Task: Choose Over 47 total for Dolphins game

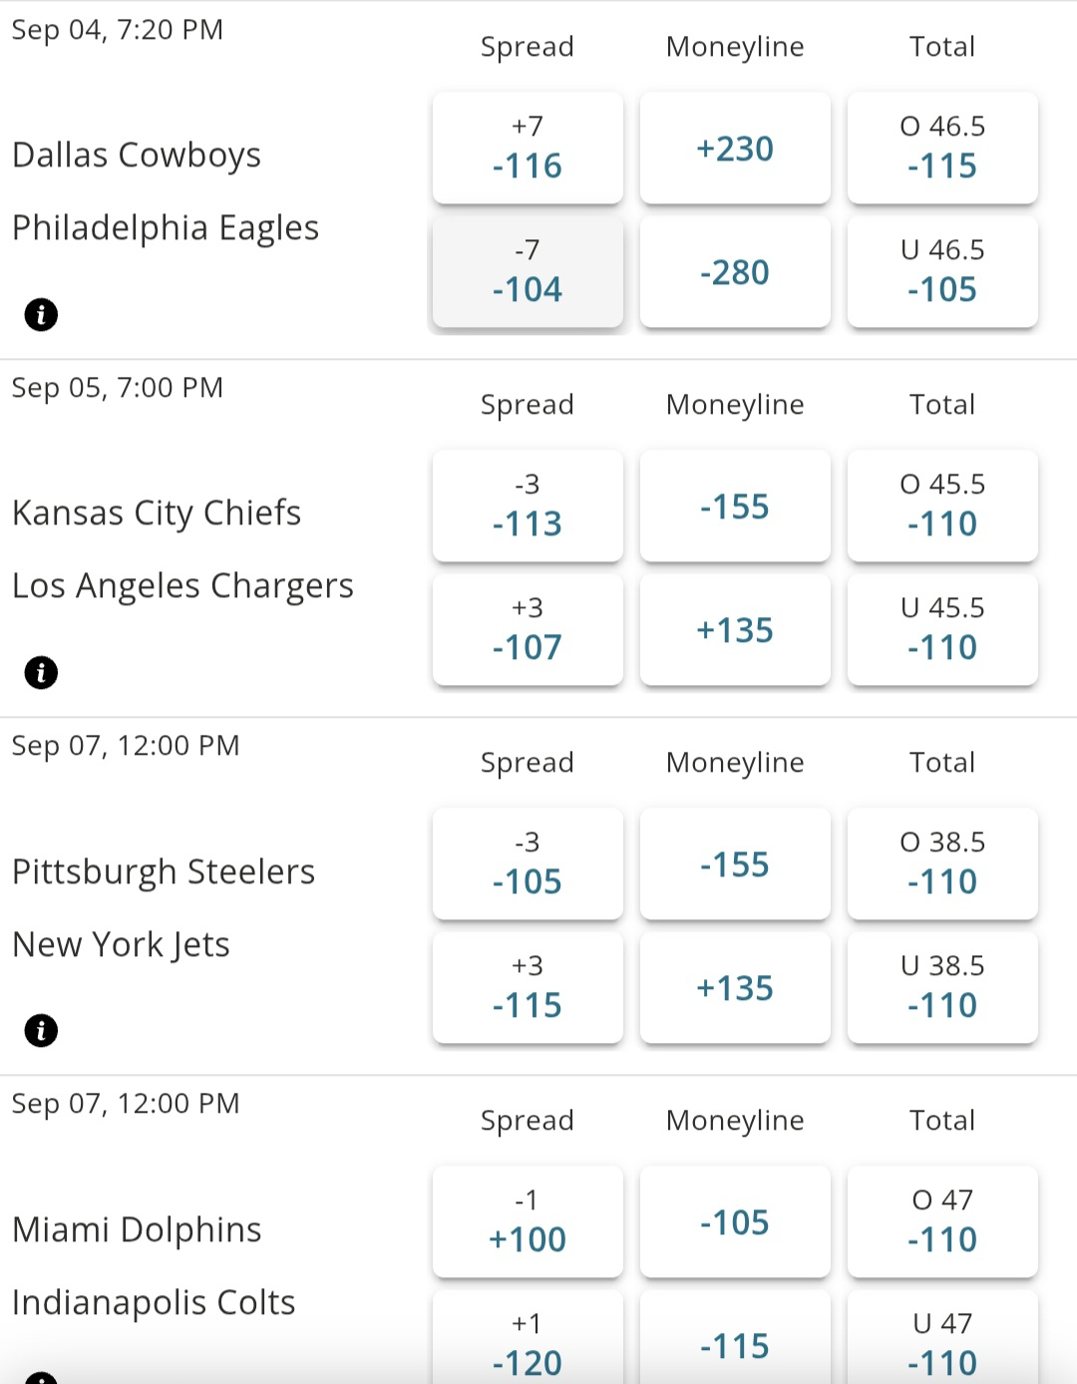Action: pos(942,1221)
